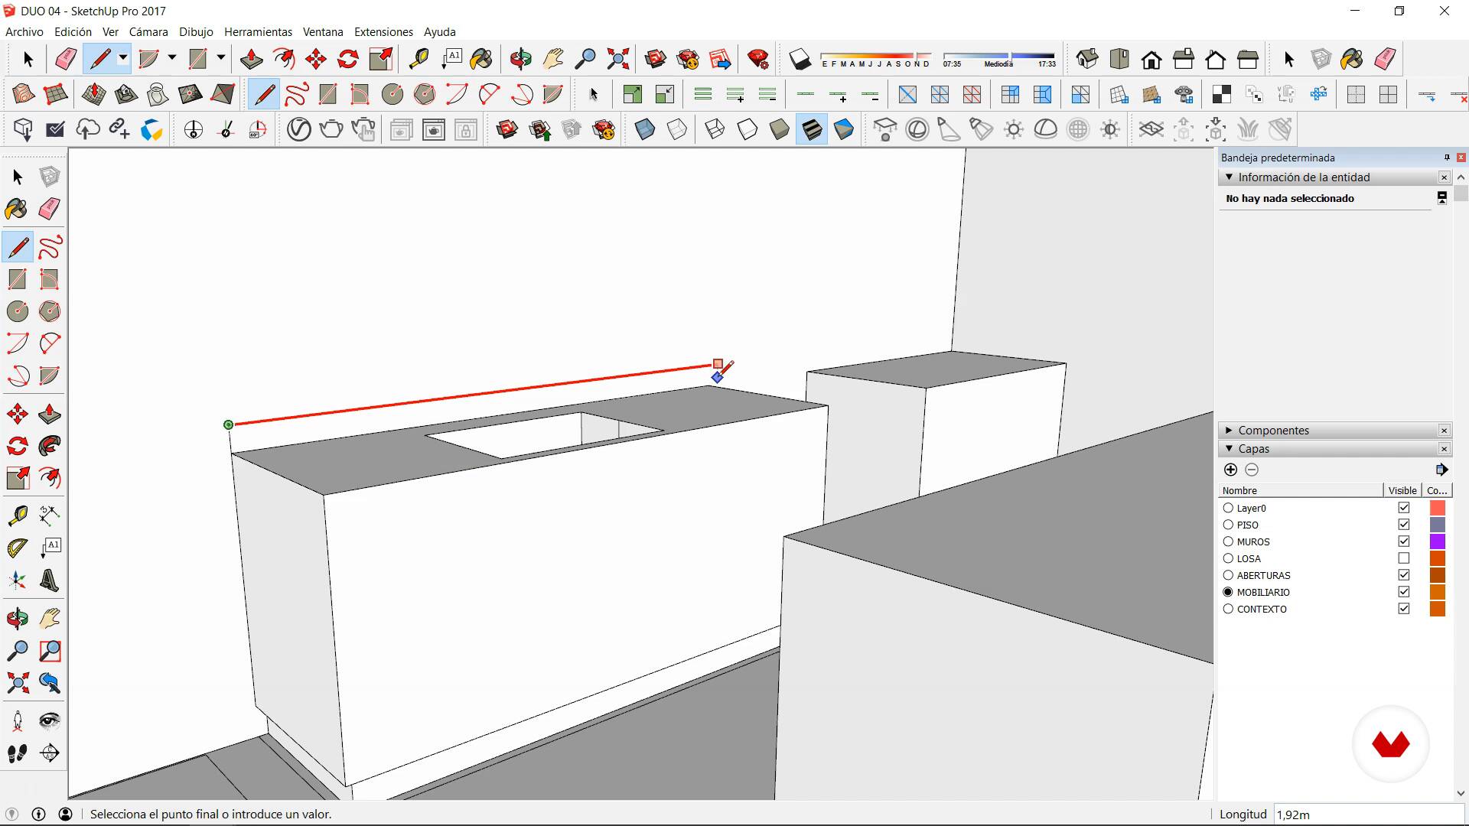Set CONTEXTO as the active layer
Image resolution: width=1469 pixels, height=826 pixels.
tap(1228, 609)
